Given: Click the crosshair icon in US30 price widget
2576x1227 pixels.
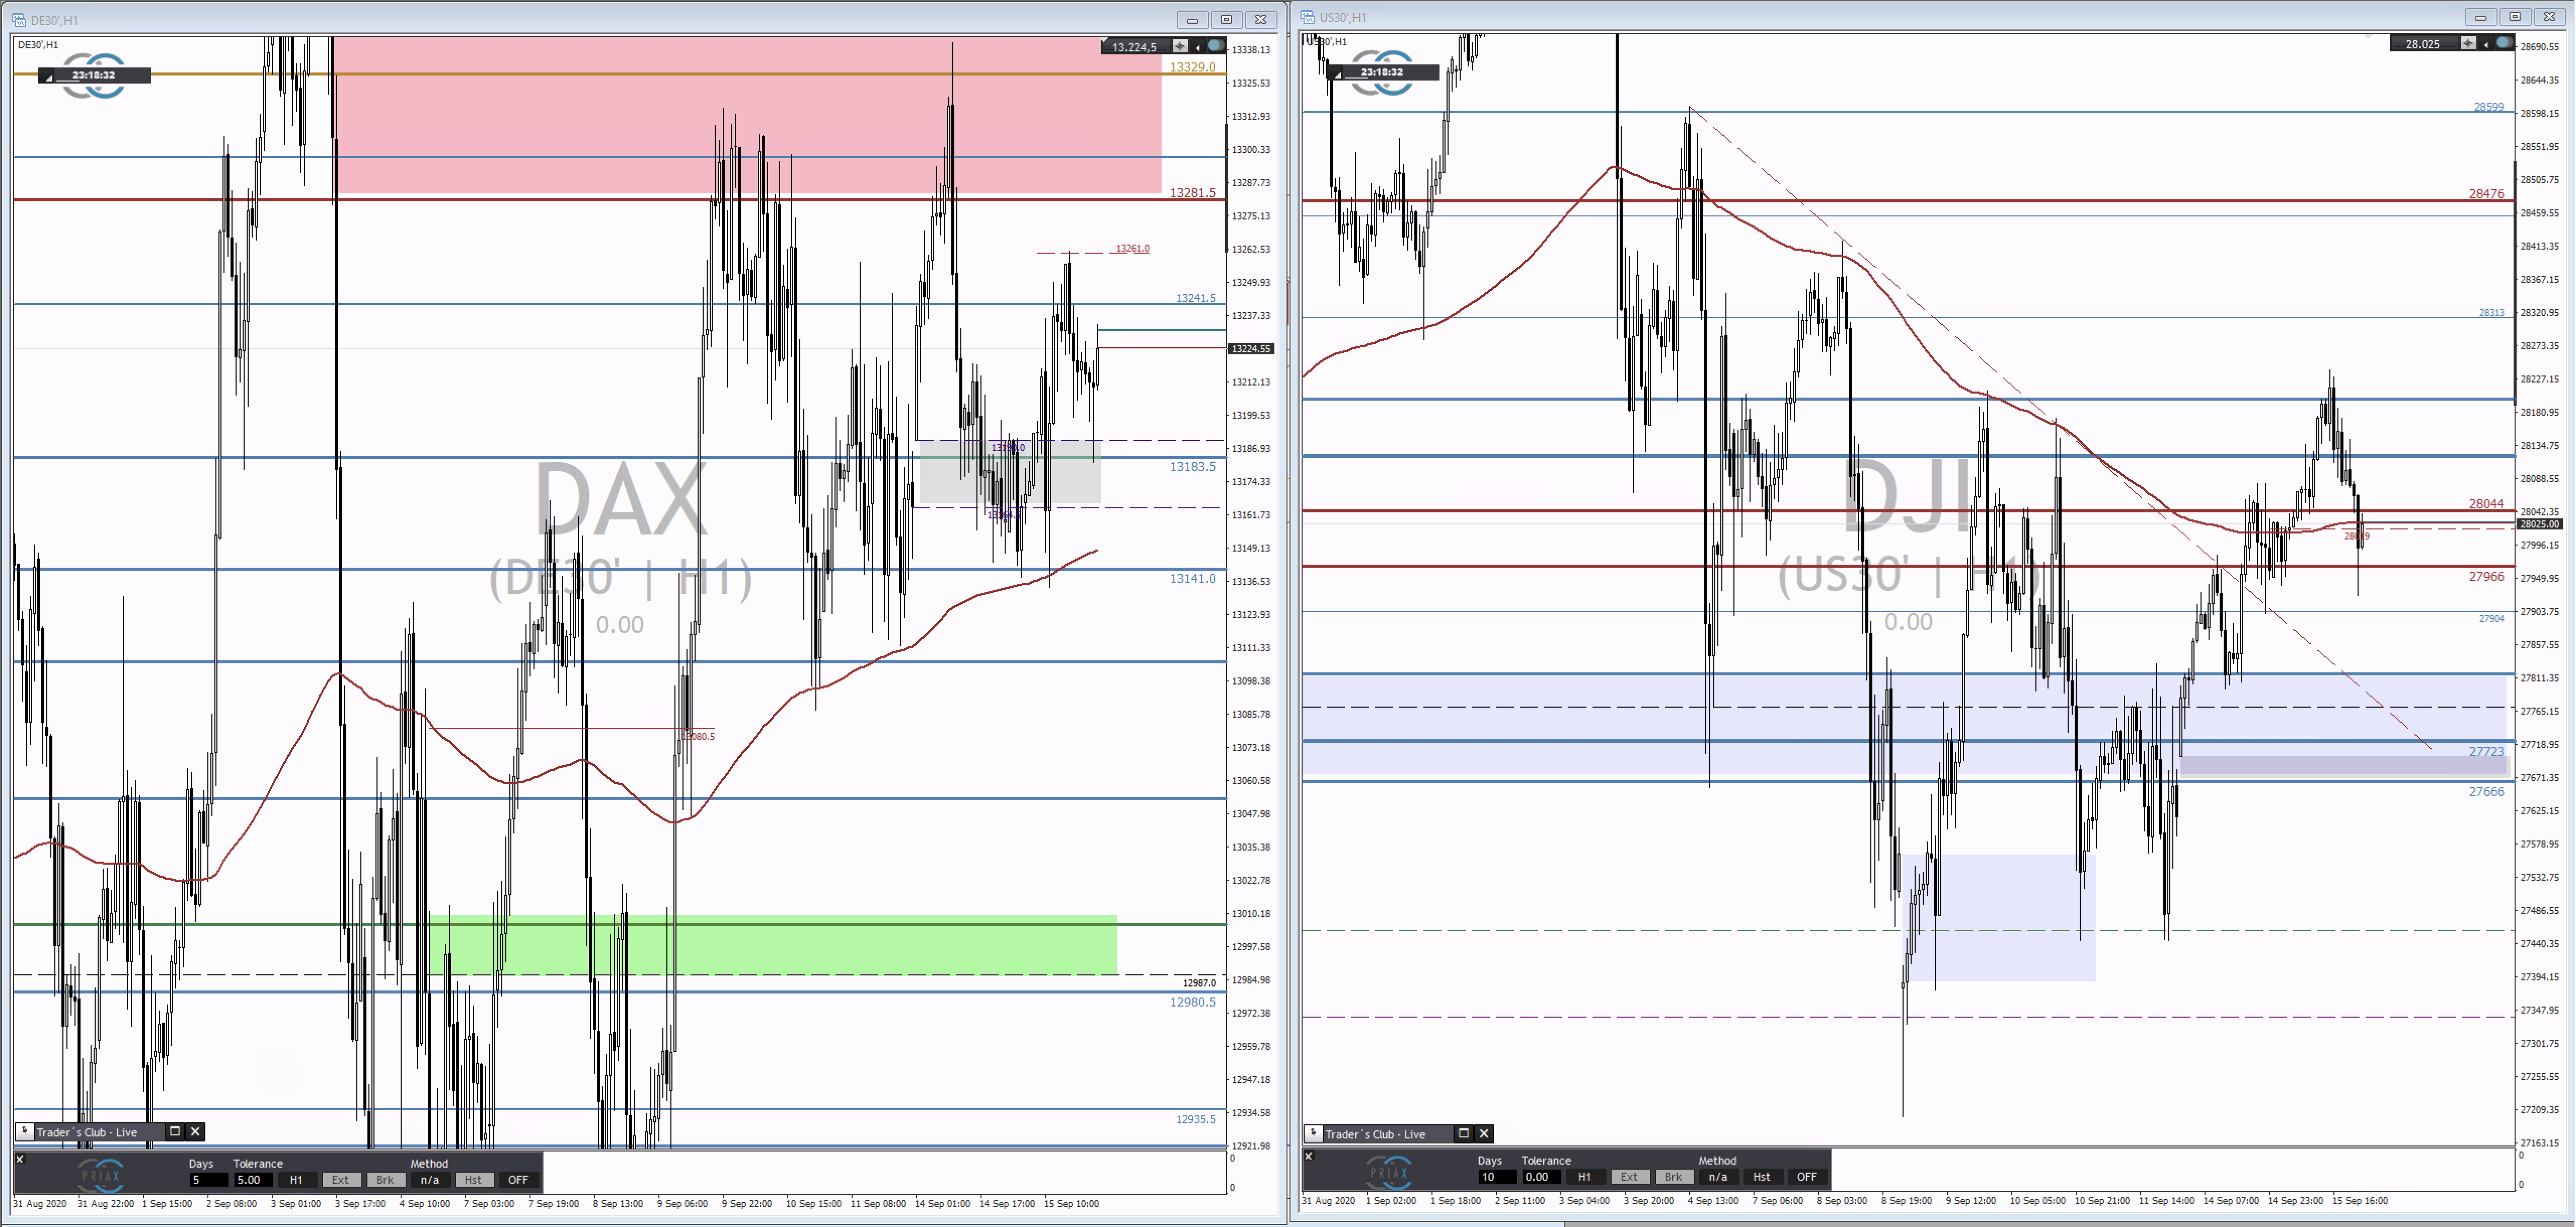Looking at the screenshot, I should [x=2469, y=43].
